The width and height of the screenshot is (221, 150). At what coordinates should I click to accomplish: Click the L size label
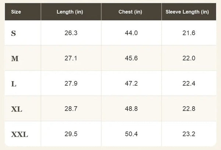point(14,84)
